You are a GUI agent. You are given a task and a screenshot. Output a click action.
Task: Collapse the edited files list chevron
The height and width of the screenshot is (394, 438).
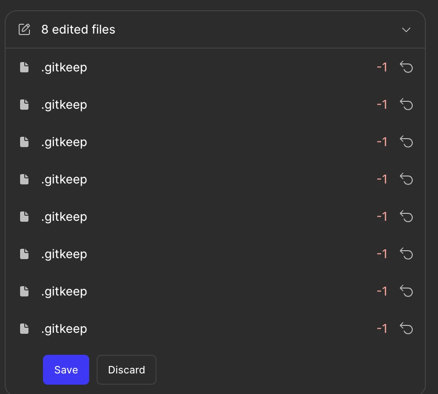coord(406,29)
